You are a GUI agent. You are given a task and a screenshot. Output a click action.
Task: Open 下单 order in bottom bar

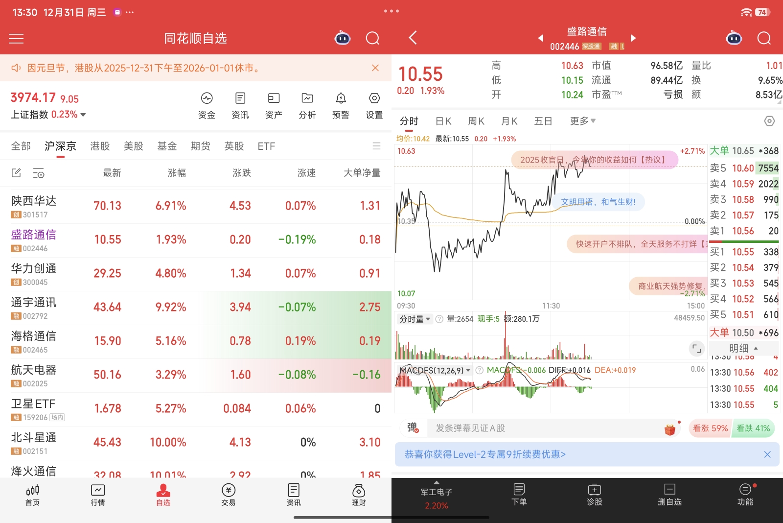(519, 495)
